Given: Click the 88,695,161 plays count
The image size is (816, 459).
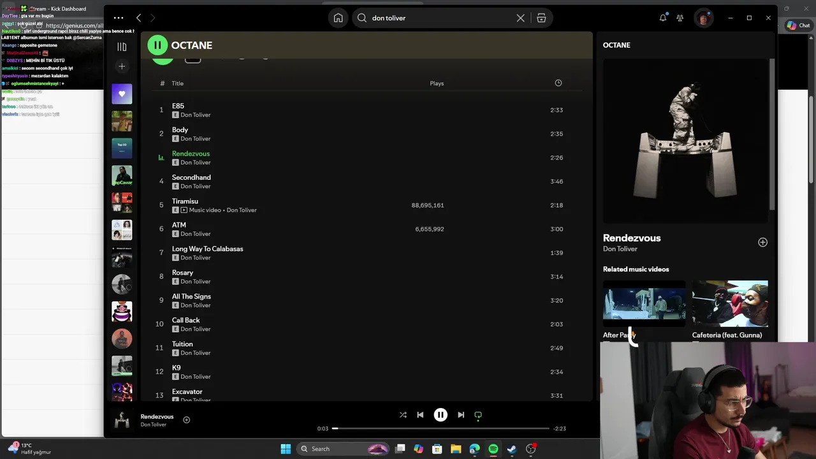Looking at the screenshot, I should (428, 205).
